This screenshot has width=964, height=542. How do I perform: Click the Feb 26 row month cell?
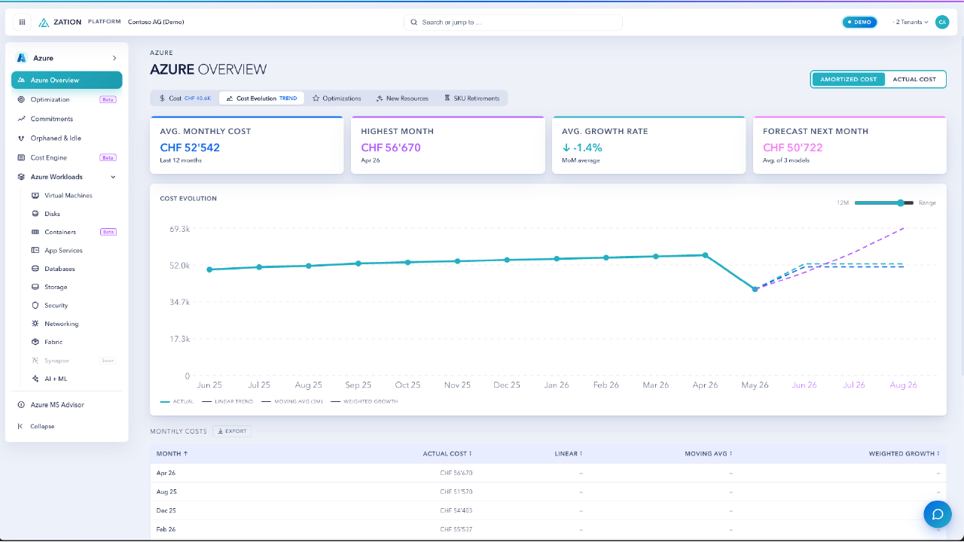click(x=166, y=529)
